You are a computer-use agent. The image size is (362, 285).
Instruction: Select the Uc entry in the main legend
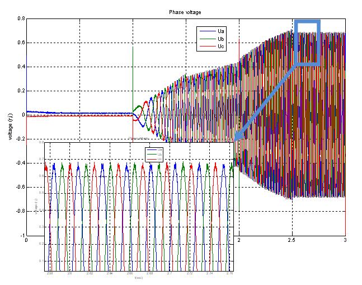click(x=211, y=46)
